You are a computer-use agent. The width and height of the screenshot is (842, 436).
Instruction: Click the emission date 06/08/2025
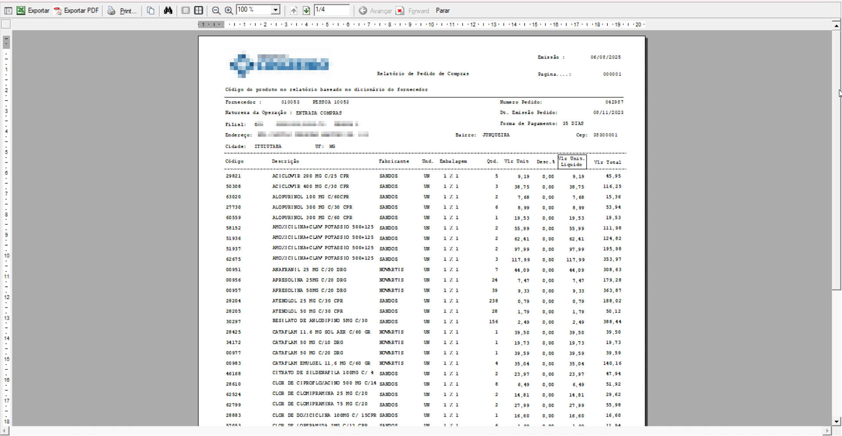click(606, 57)
